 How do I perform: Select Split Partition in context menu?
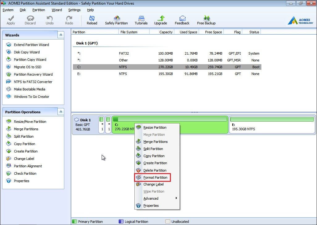click(157, 149)
